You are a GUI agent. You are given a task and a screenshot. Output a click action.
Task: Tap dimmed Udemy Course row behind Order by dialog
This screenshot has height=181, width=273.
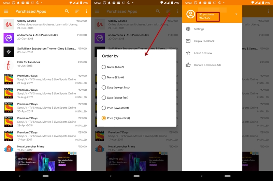point(136,24)
